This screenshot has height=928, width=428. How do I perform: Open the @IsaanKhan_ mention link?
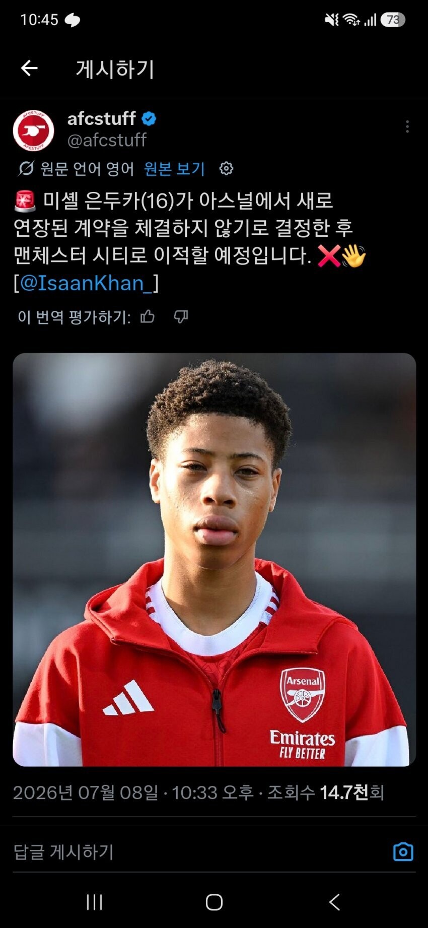pos(86,283)
